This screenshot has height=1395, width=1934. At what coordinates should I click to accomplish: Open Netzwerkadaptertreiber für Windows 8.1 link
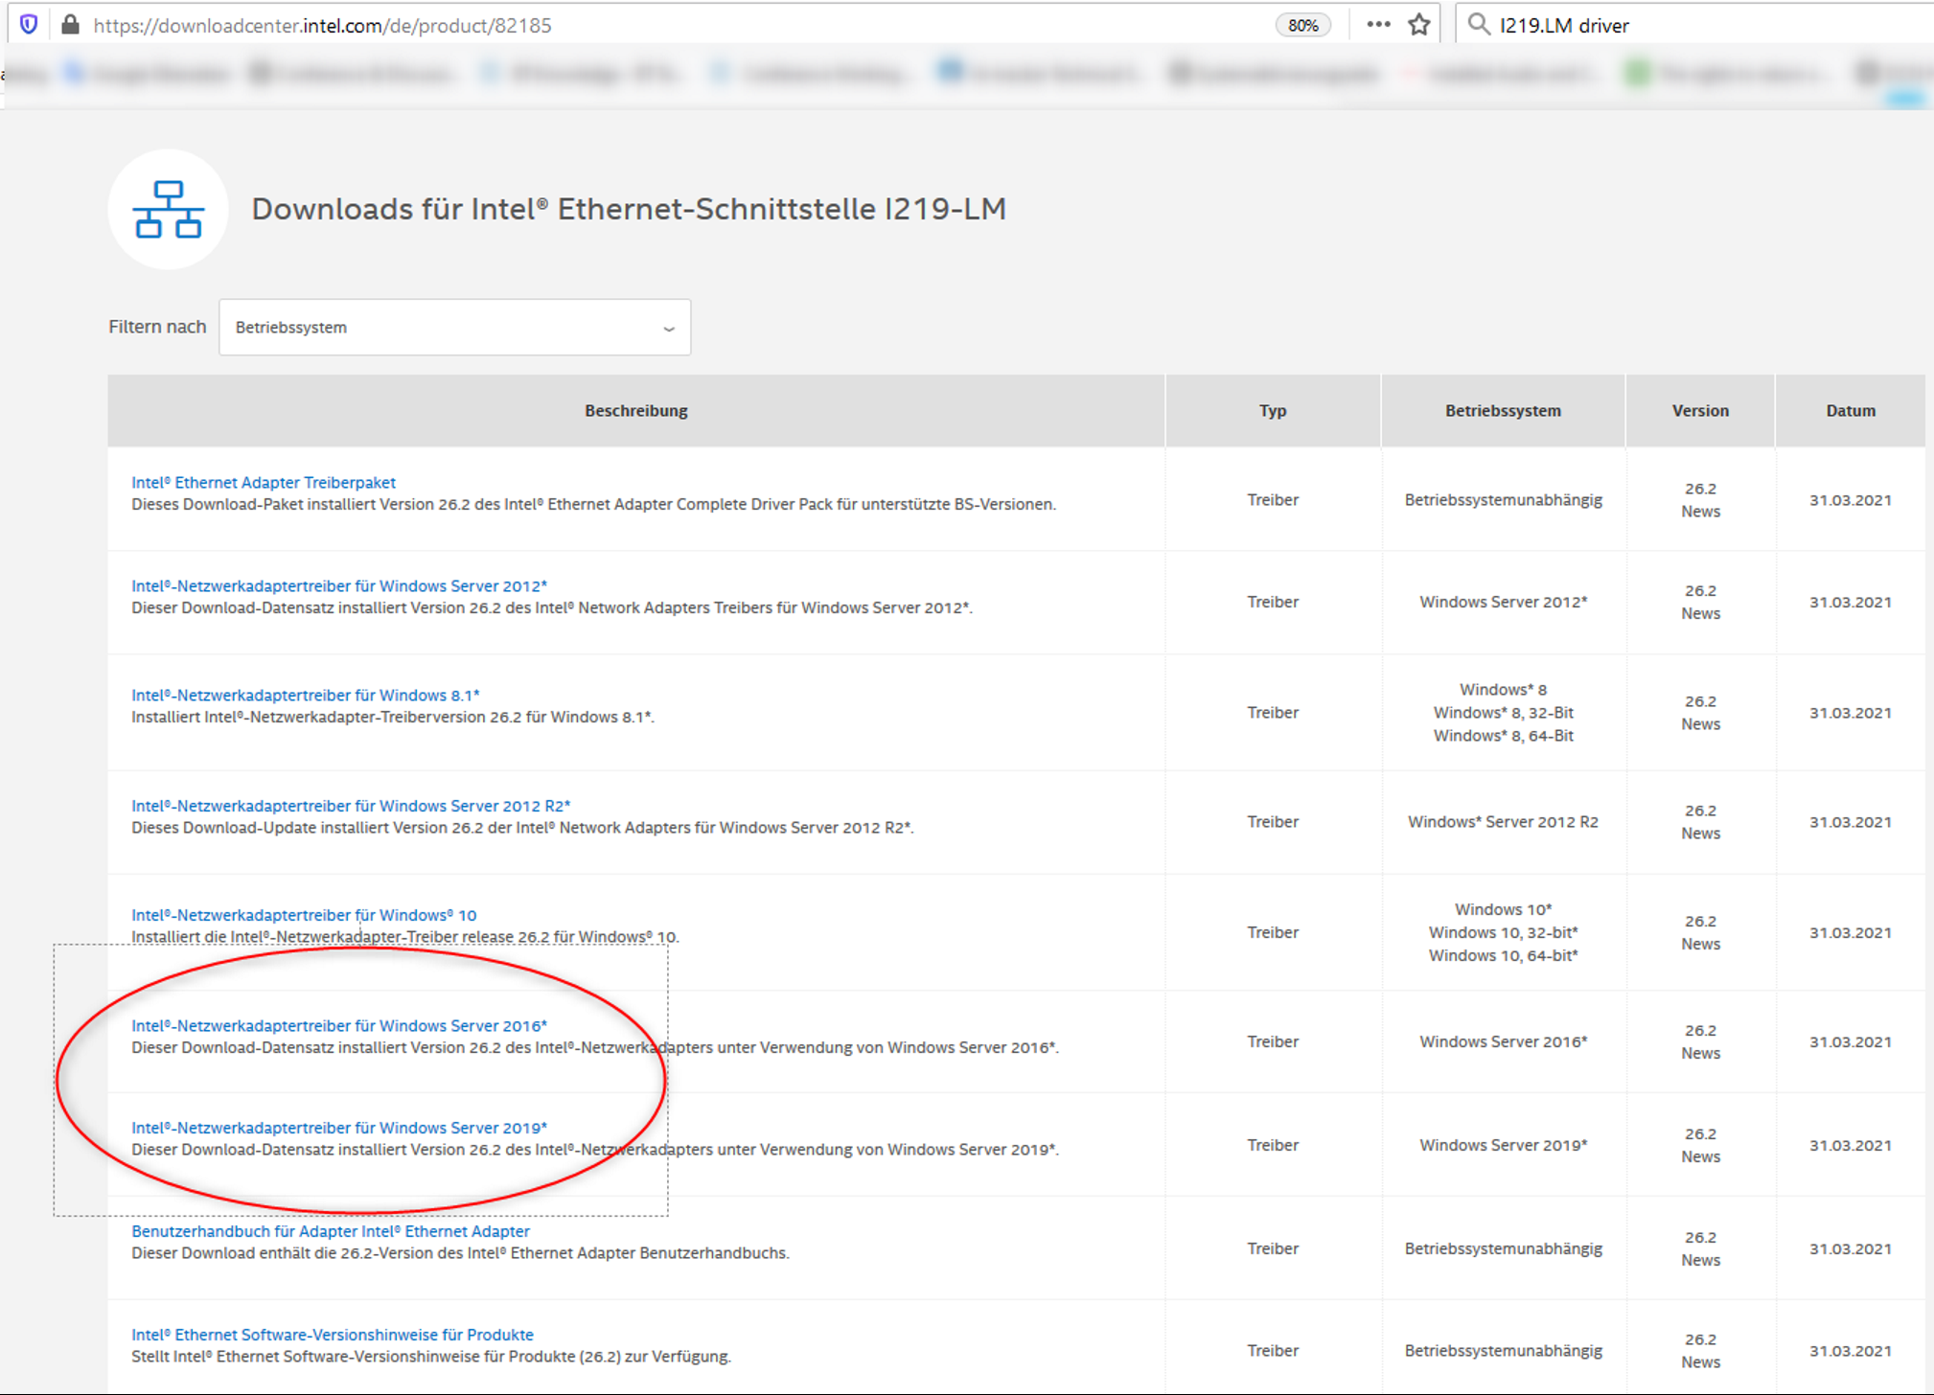(305, 696)
